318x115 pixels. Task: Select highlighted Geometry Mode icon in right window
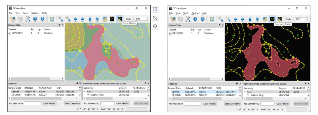click(272, 19)
